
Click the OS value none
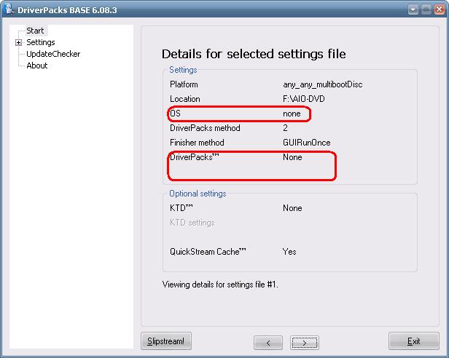pyautogui.click(x=292, y=114)
